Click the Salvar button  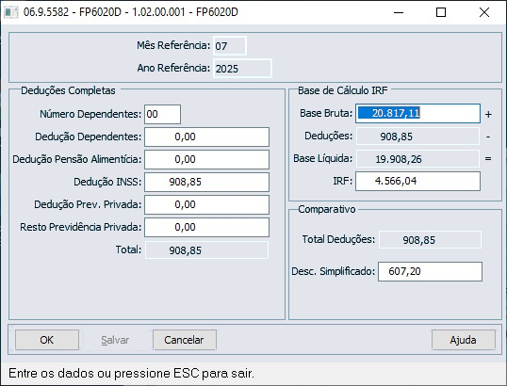pyautogui.click(x=115, y=340)
